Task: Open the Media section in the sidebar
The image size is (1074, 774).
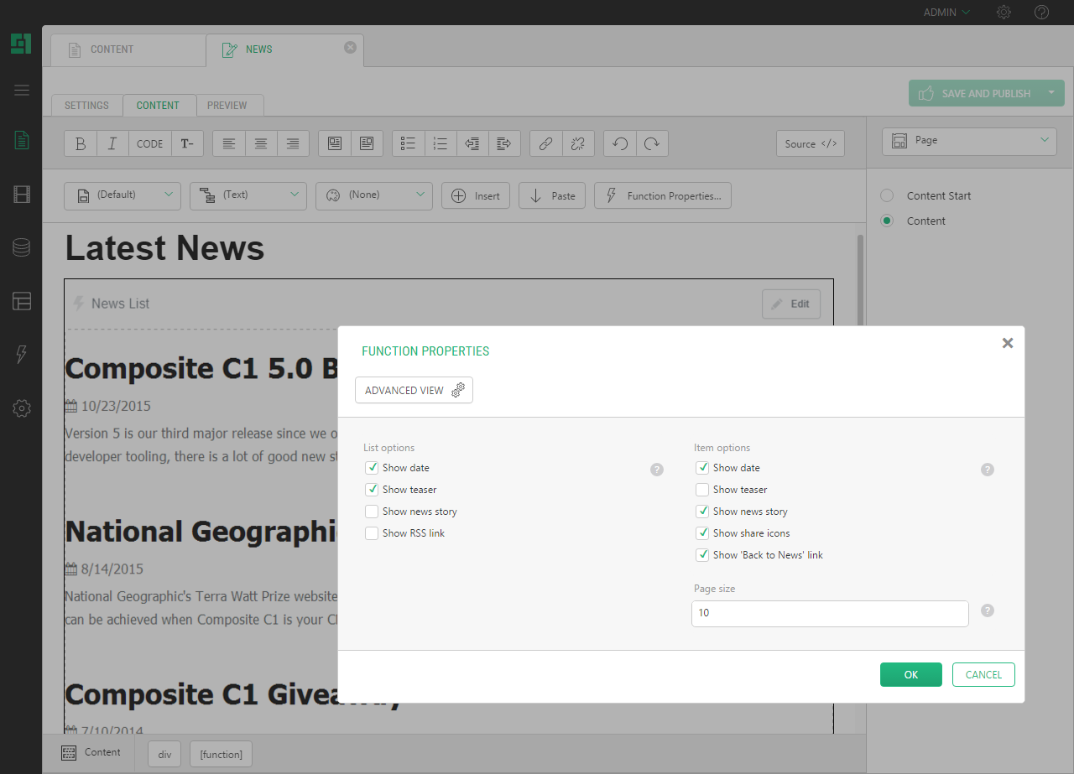Action: (22, 195)
